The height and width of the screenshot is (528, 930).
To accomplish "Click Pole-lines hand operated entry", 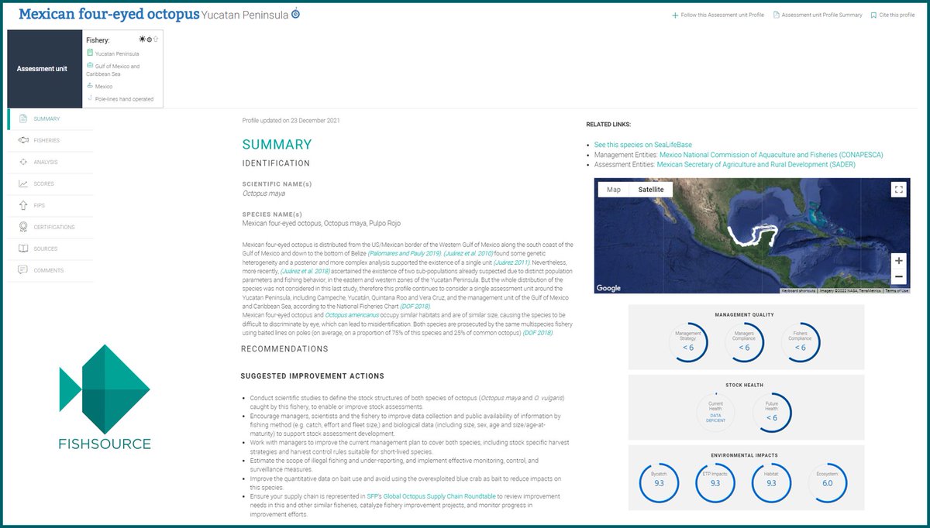I will 124,99.
